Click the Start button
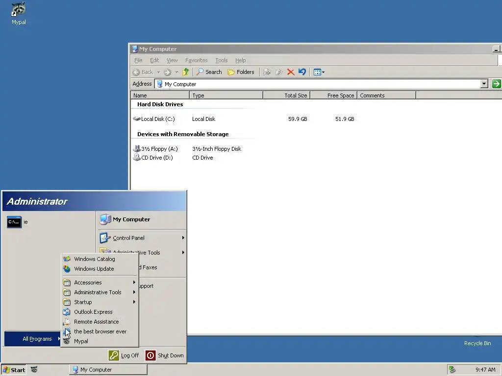 click(13, 370)
